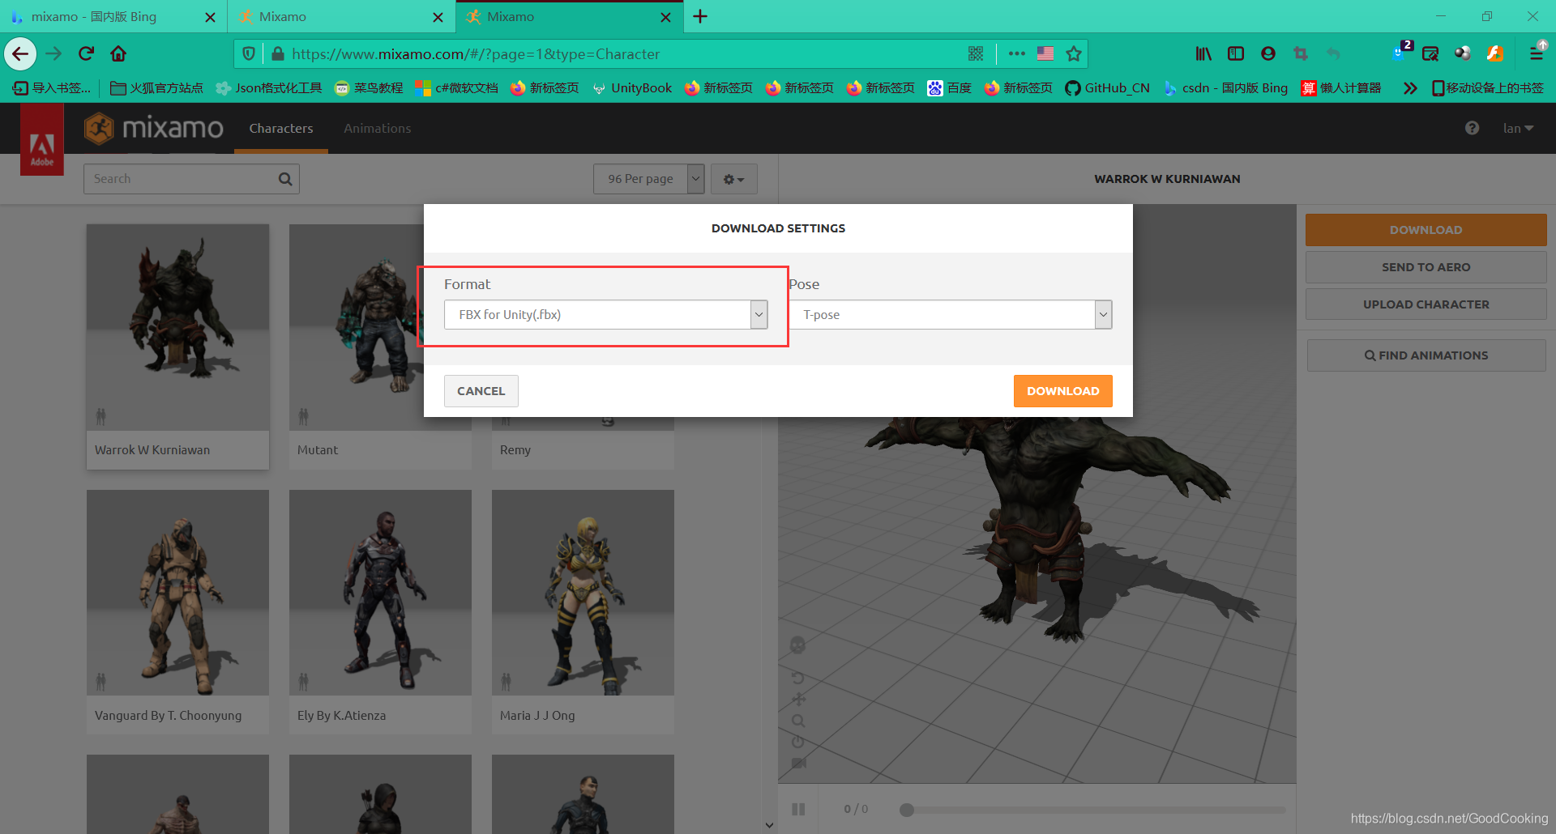
Task: Open 懒人计算器 bookmark
Action: 1340,88
